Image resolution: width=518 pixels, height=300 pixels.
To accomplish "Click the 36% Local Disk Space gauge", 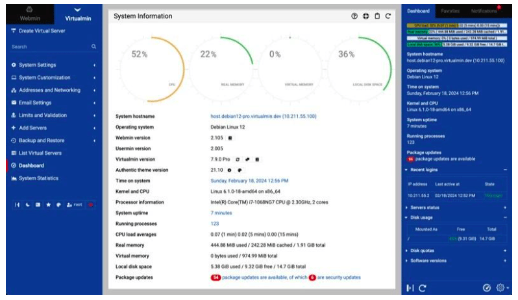I will [359, 69].
